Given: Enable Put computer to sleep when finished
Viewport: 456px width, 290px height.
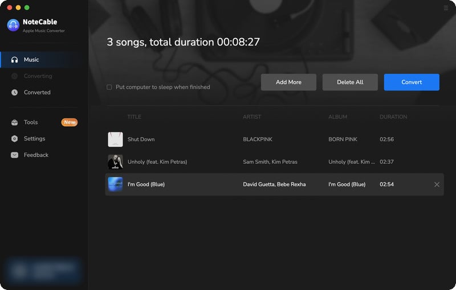Looking at the screenshot, I should coord(109,87).
